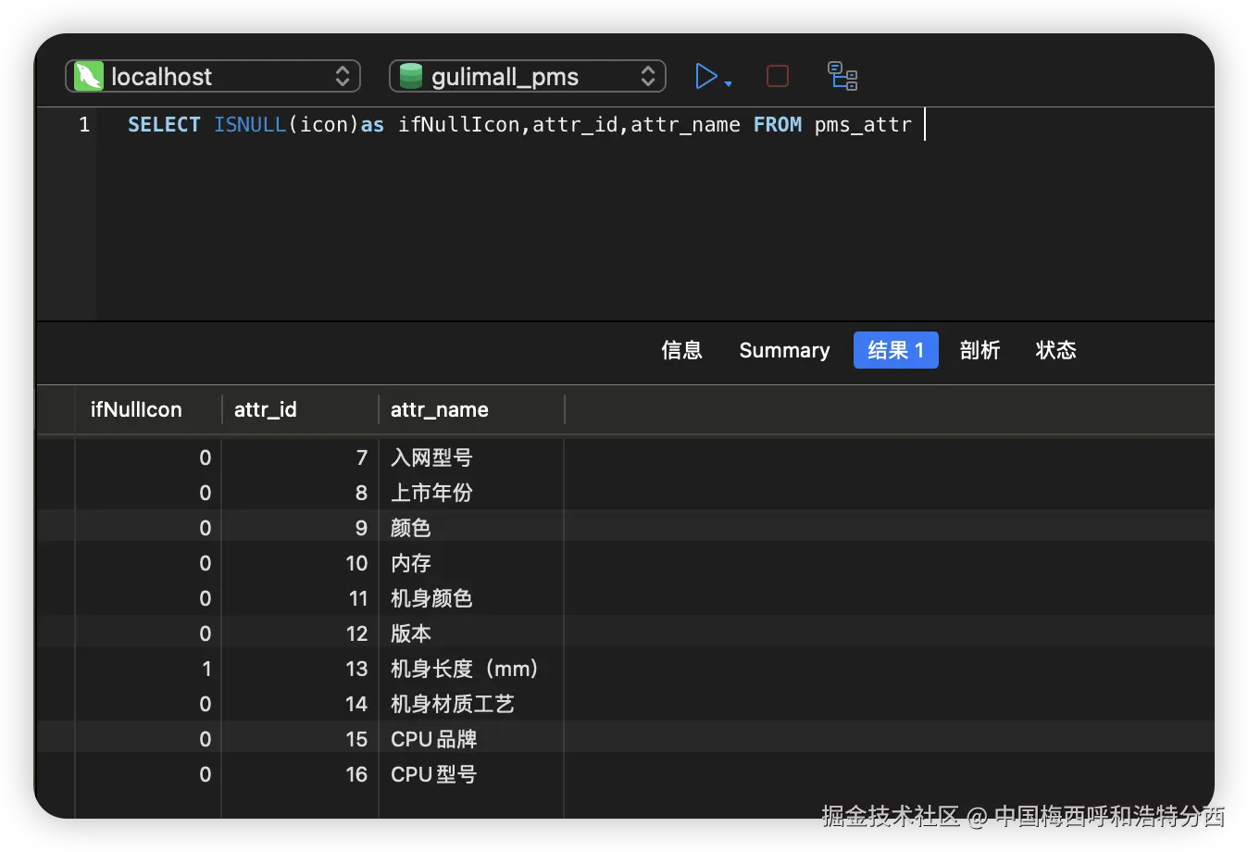Select the 颜色 cell in row 9
Image resolution: width=1248 pixels, height=852 pixels.
[x=471, y=528]
